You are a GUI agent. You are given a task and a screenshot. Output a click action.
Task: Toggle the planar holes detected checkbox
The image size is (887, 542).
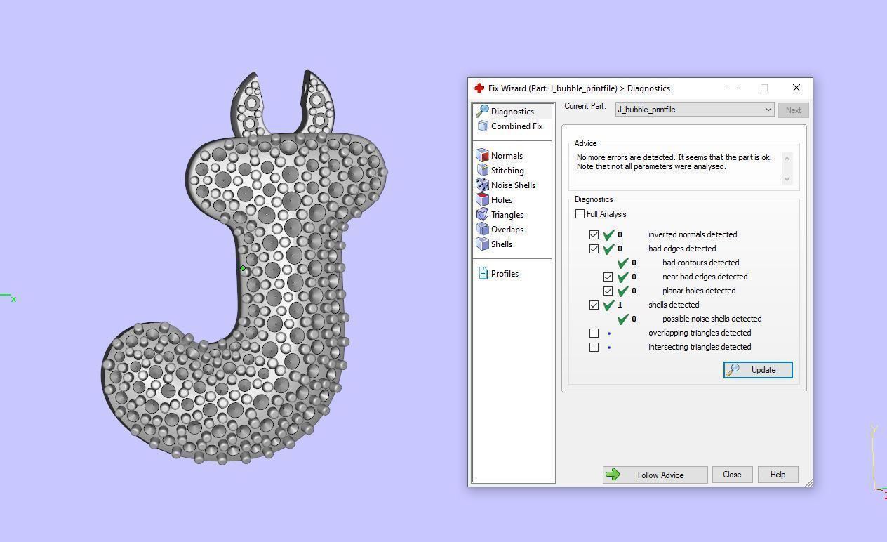[608, 291]
